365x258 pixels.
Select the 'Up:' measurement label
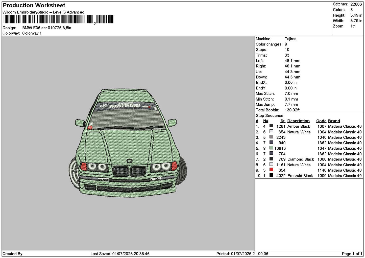[259, 72]
